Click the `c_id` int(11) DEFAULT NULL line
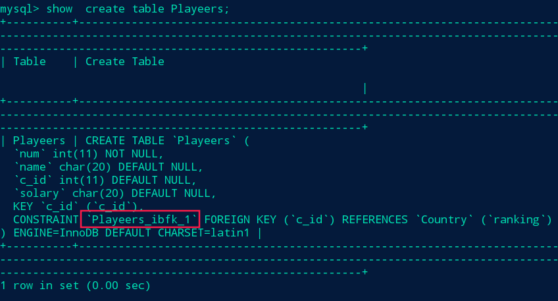 pyautogui.click(x=105, y=180)
